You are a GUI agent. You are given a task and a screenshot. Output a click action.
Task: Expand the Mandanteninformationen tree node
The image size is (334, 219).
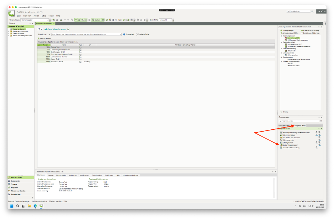(9, 31)
